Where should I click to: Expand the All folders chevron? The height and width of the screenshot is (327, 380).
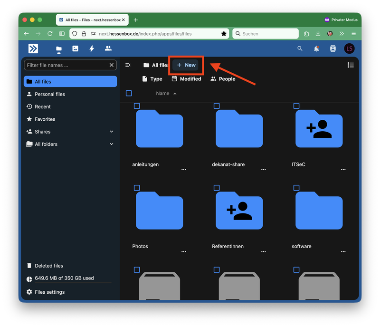pyautogui.click(x=112, y=144)
